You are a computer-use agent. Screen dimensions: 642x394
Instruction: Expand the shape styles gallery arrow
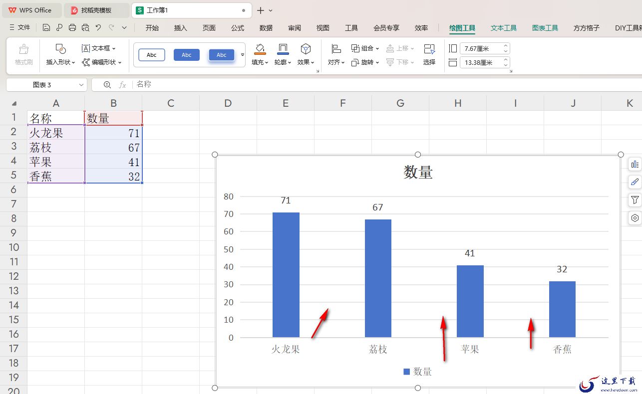tap(243, 55)
